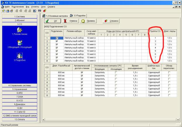Click the first toolbar icon (new file)

pos(4,11)
